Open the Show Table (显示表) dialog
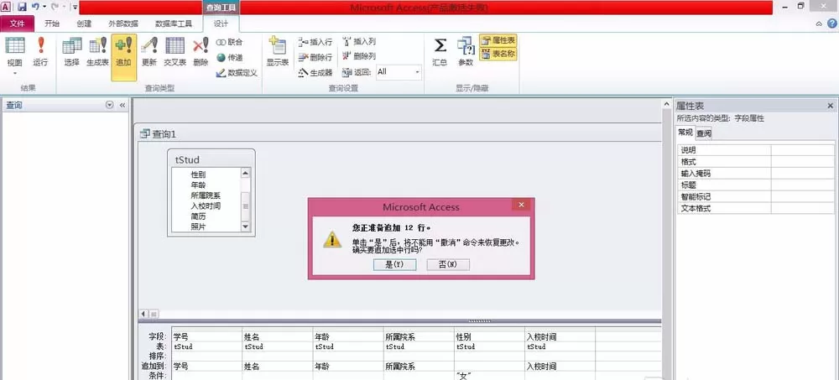Viewport: 839px width, 380px height. [x=278, y=53]
